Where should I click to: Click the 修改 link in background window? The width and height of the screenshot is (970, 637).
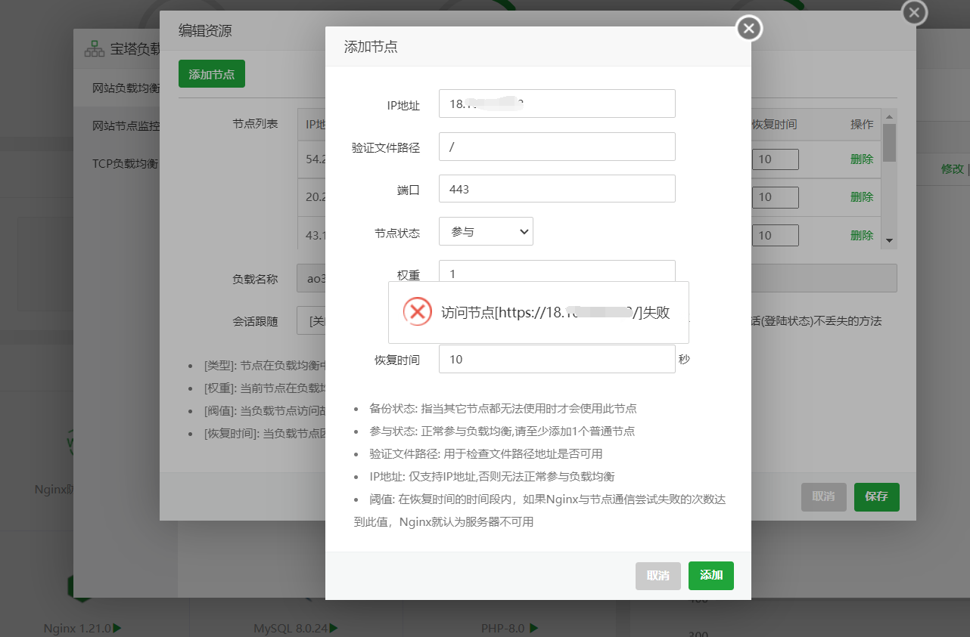(952, 169)
